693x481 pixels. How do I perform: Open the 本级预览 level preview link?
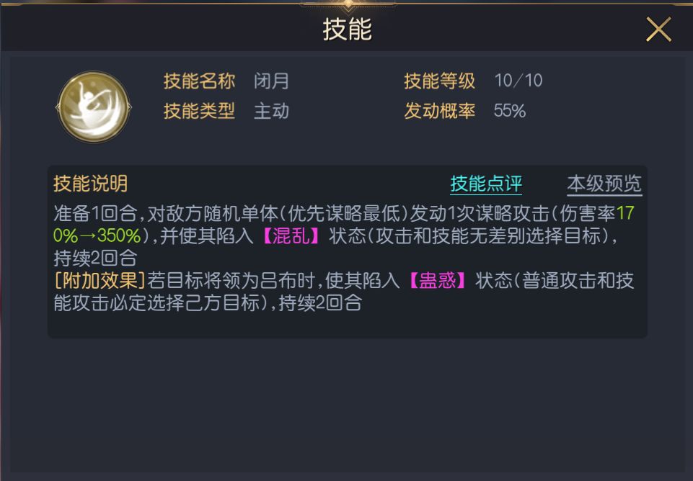pyautogui.click(x=604, y=182)
